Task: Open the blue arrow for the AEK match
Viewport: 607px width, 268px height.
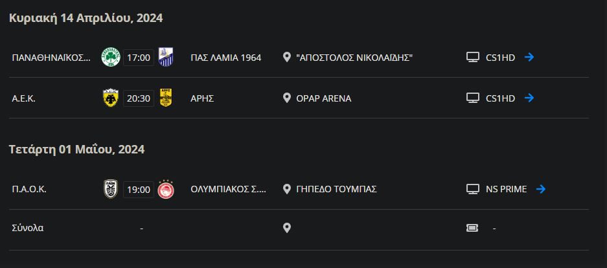Action: [529, 98]
